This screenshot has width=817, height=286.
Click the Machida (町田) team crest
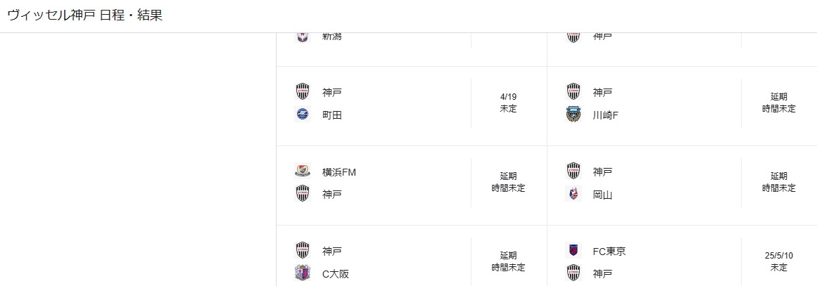(x=302, y=115)
